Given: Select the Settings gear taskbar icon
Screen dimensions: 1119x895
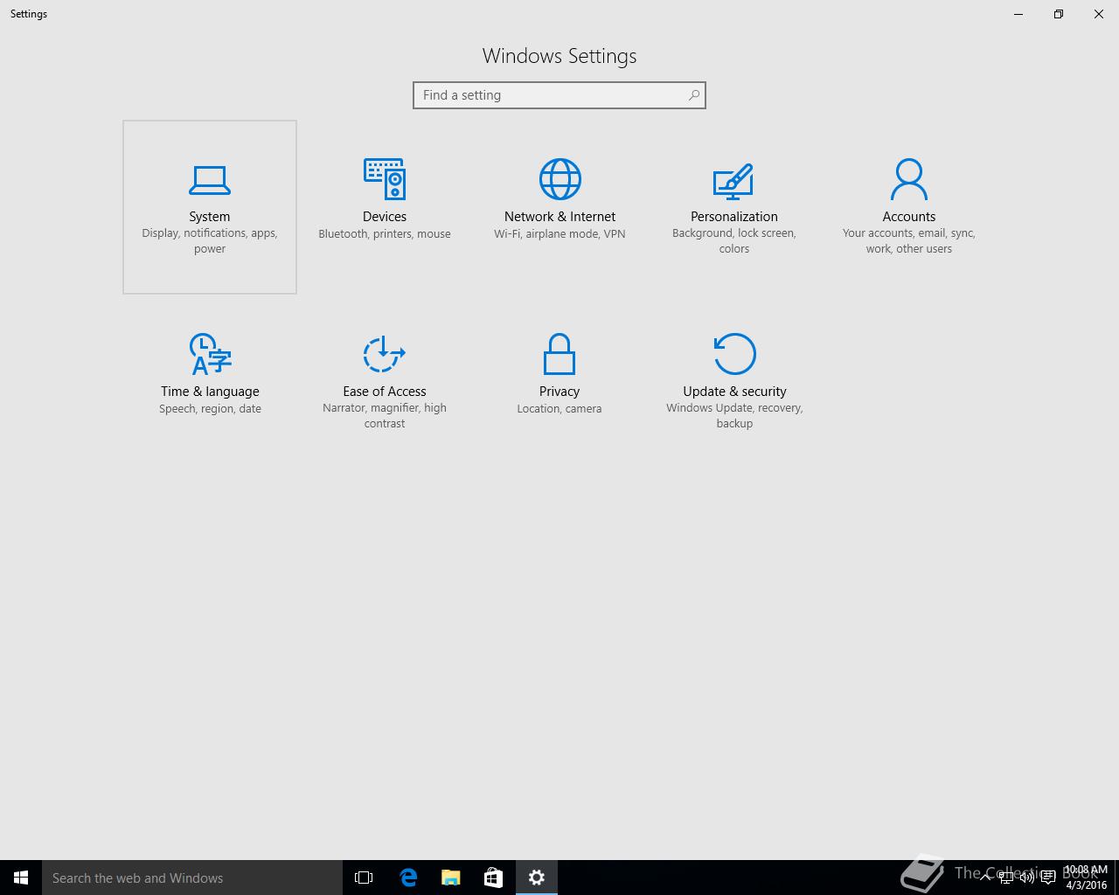Looking at the screenshot, I should (x=537, y=878).
